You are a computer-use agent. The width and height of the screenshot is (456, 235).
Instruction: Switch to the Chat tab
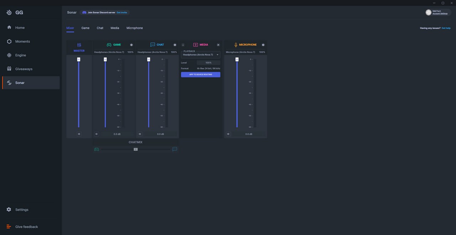pos(100,28)
